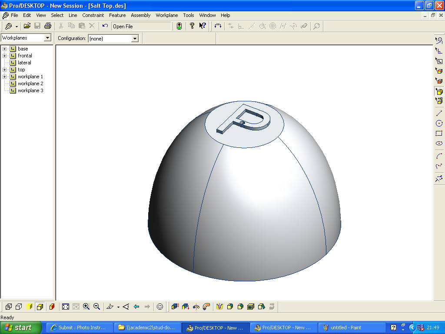This screenshot has height=334, width=445.
Task: Open the Workplane menu
Action: click(x=166, y=15)
